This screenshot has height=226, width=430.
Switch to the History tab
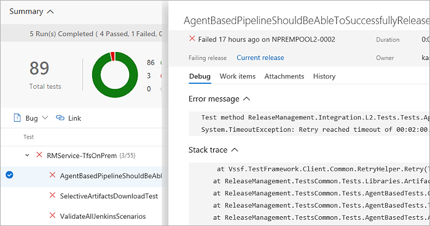pos(324,76)
